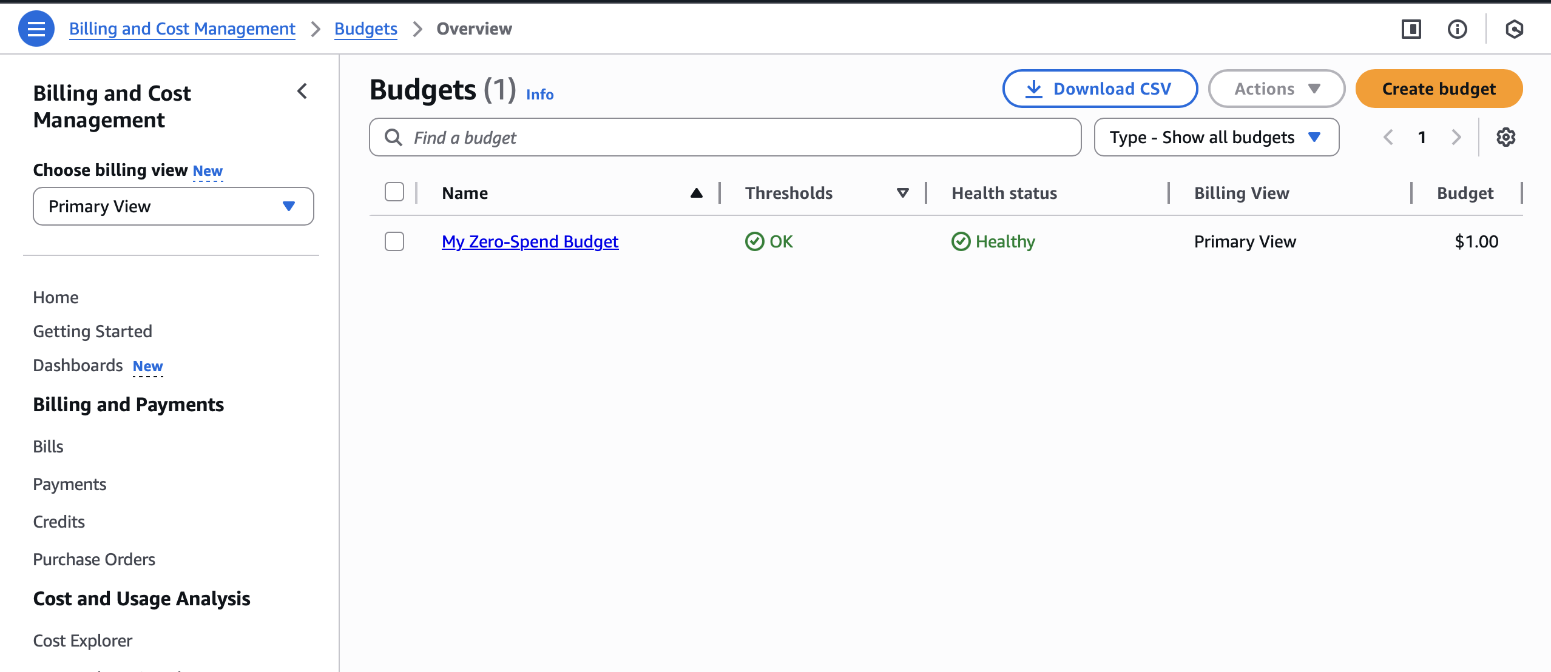Open the Actions dropdown menu

click(1276, 89)
